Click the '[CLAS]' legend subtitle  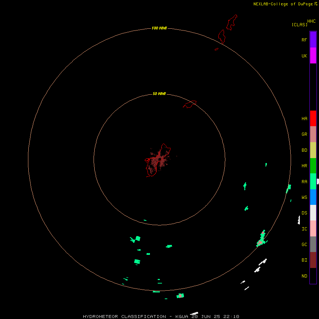coord(300,24)
